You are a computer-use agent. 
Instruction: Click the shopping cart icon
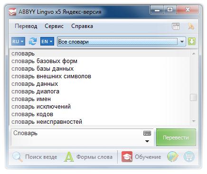[x=189, y=156]
